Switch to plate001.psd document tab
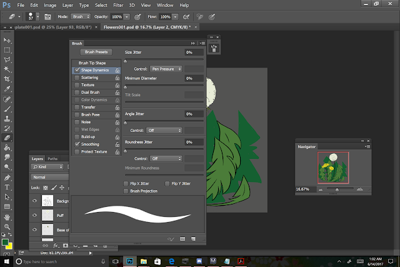 point(53,27)
